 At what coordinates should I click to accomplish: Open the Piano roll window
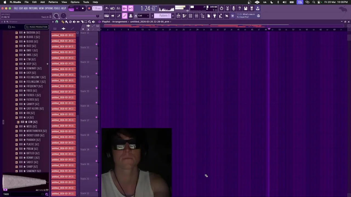click(x=184, y=16)
